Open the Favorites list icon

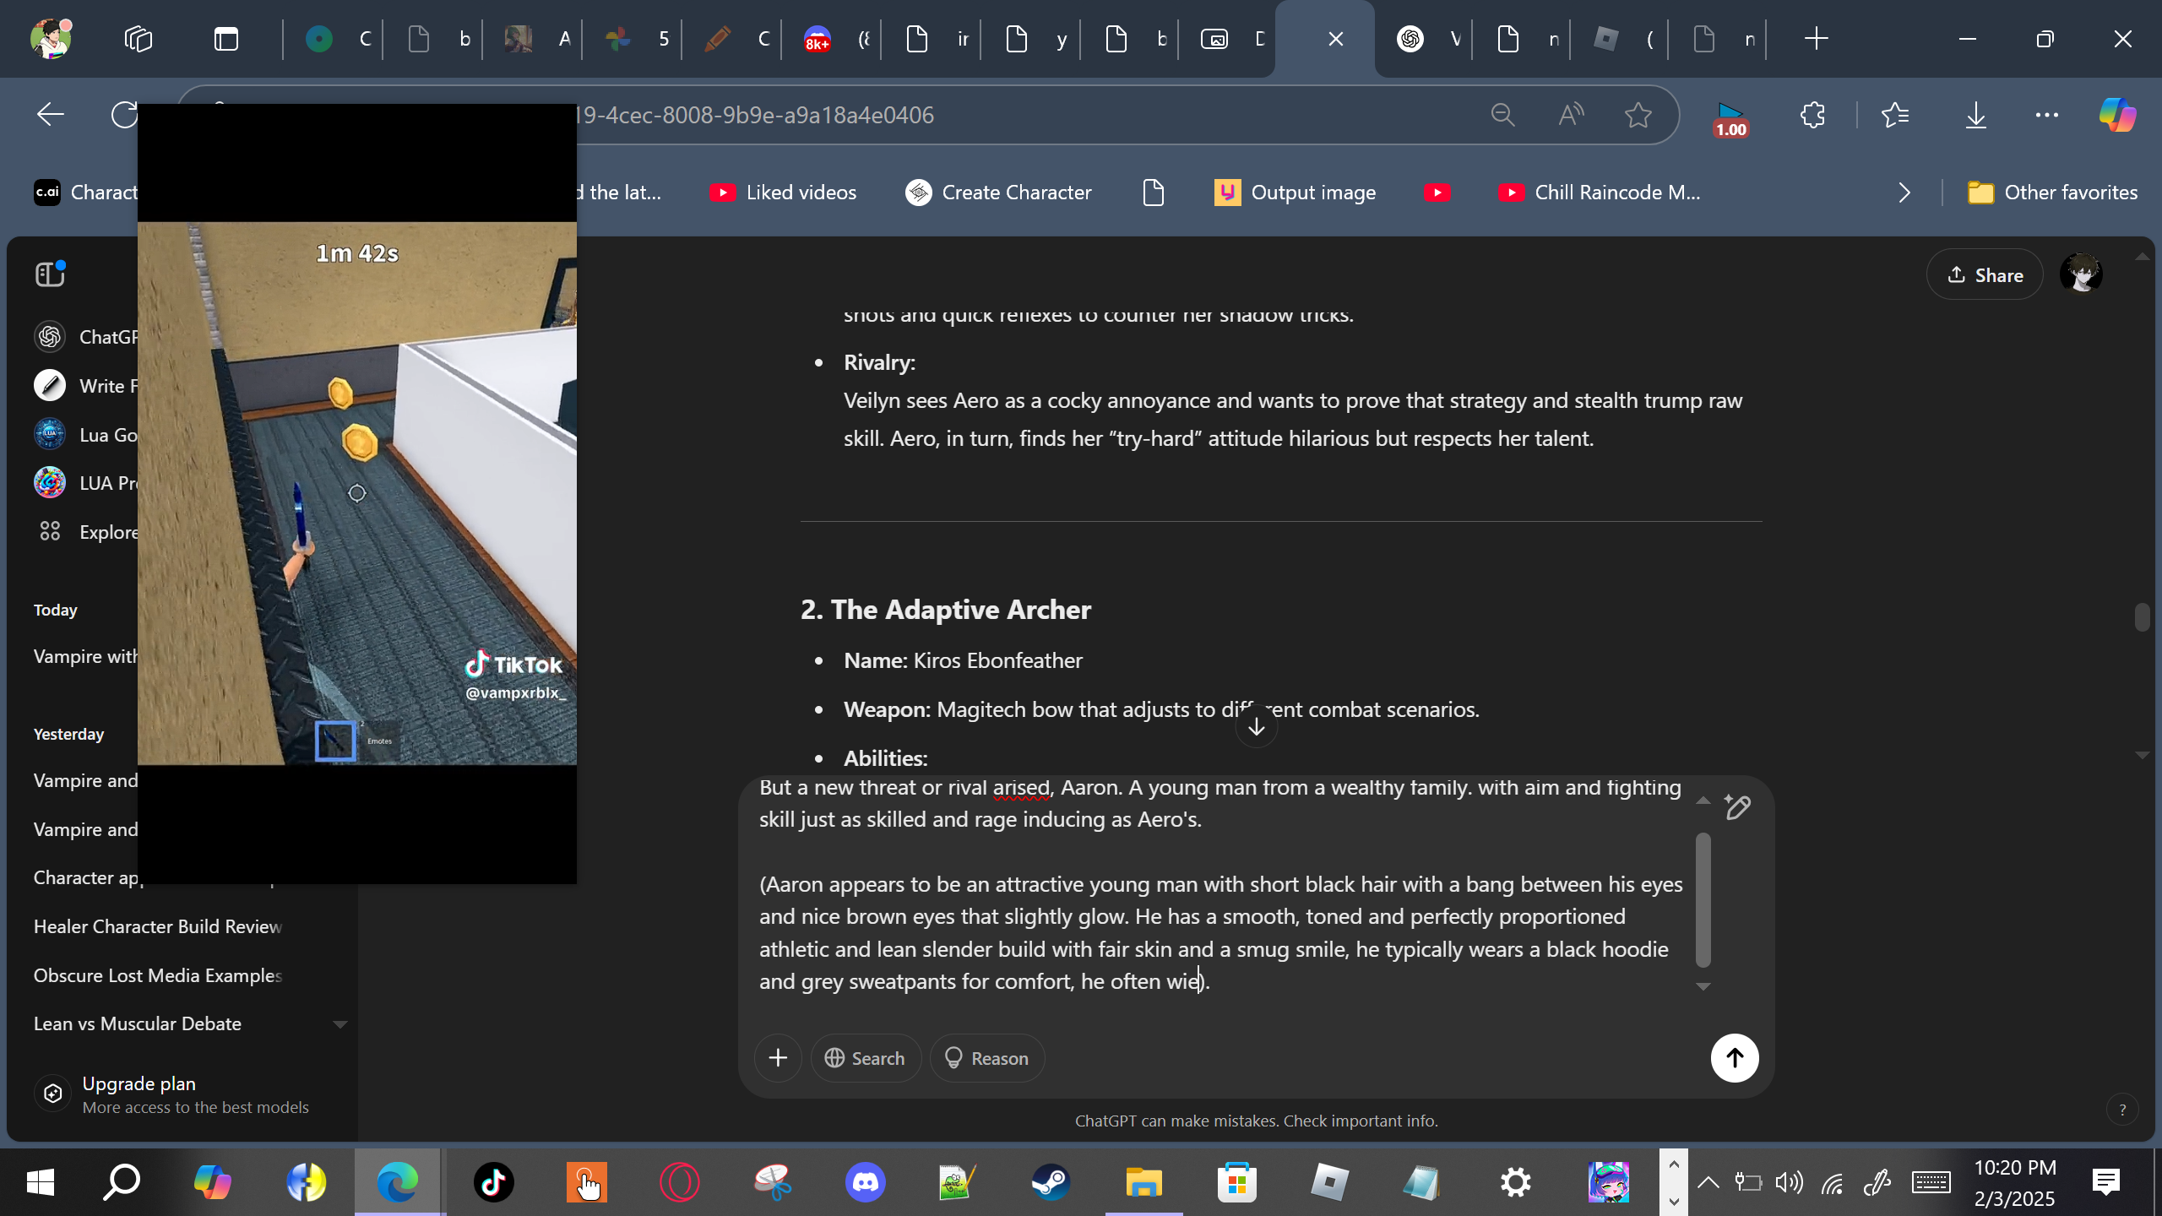(1895, 115)
